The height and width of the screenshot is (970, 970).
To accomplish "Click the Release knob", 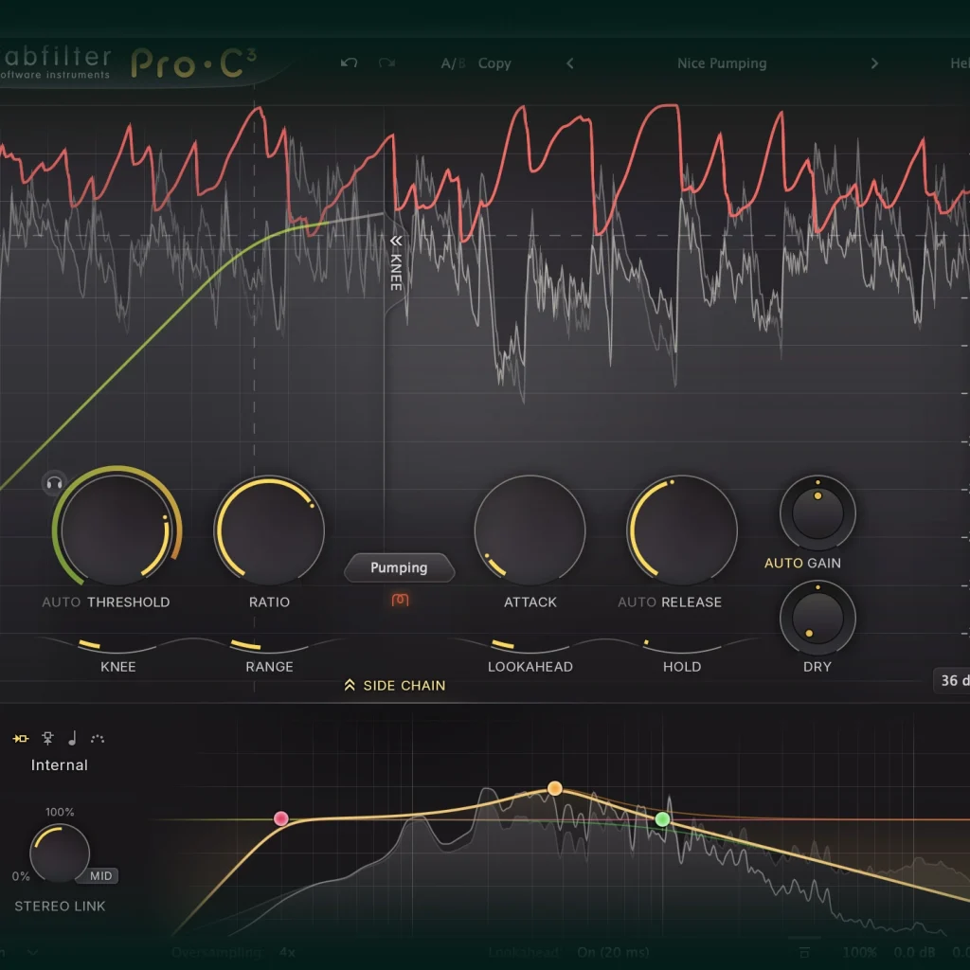I will pos(682,530).
